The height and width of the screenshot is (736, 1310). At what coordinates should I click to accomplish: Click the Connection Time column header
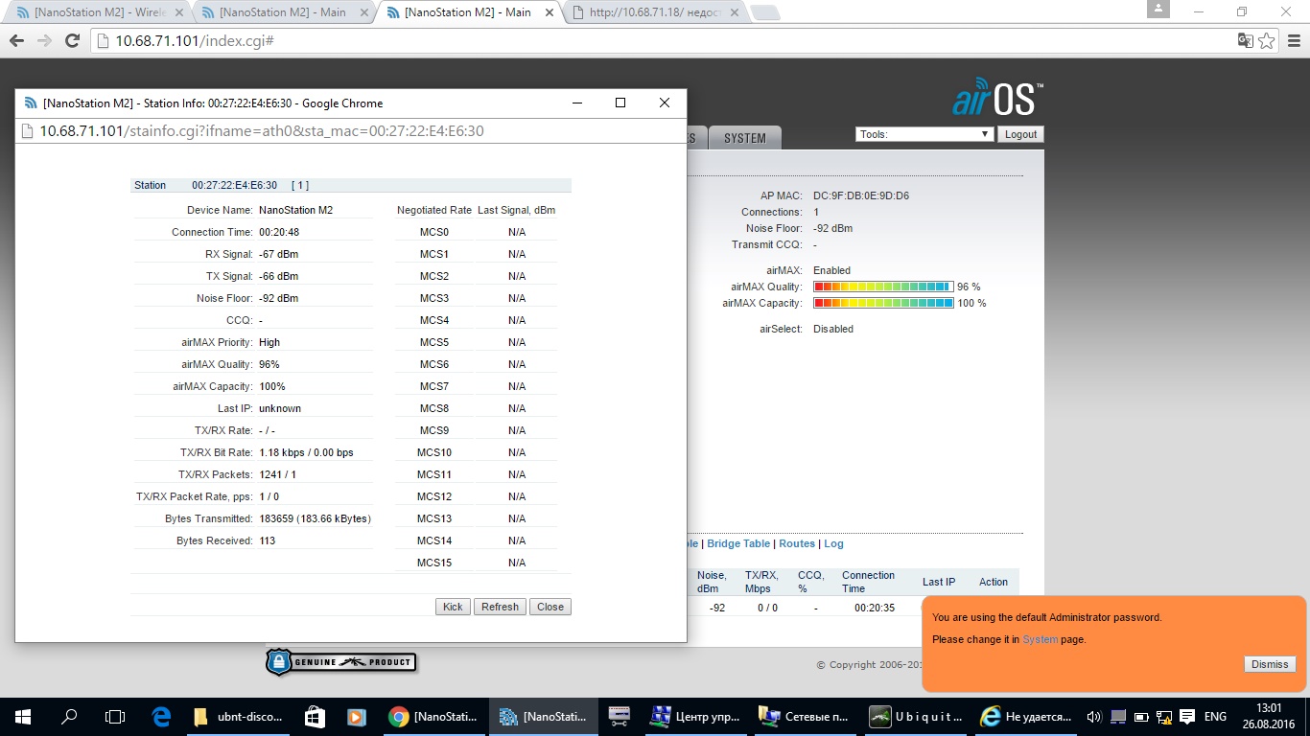pyautogui.click(x=868, y=582)
